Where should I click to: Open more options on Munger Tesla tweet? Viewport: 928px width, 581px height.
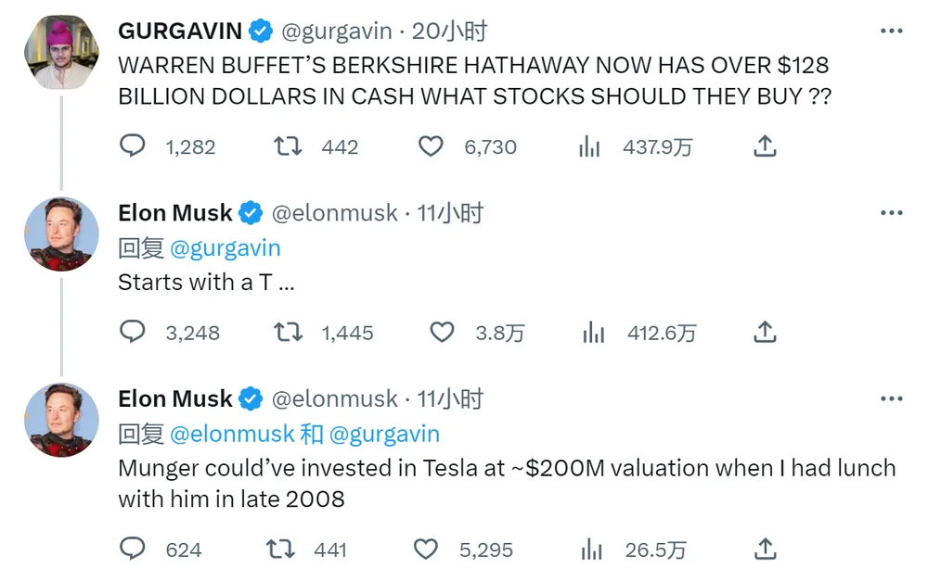(891, 399)
